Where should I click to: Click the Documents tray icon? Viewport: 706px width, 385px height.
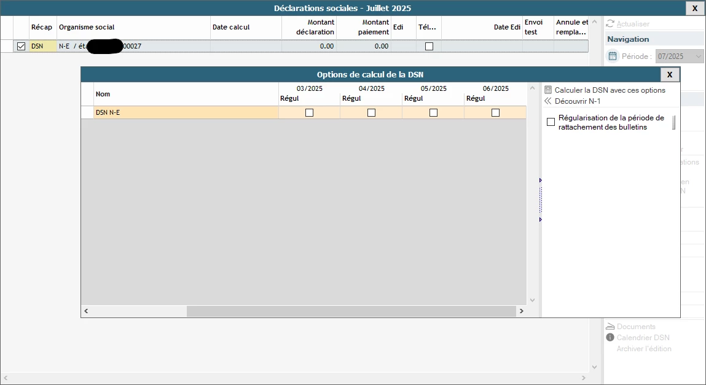coord(610,327)
